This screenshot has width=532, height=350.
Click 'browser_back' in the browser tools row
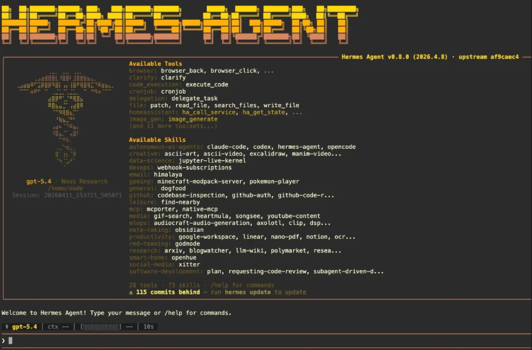(x=182, y=71)
